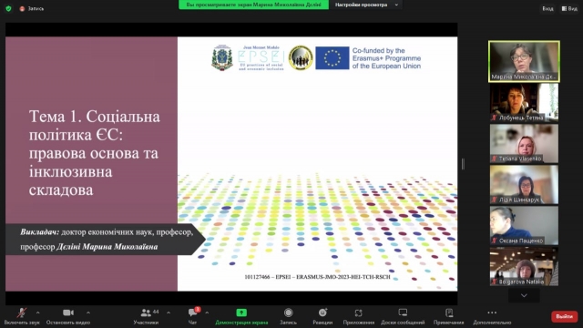Leave the meeting with Выйти button
The image size is (583, 328).
[x=564, y=316]
